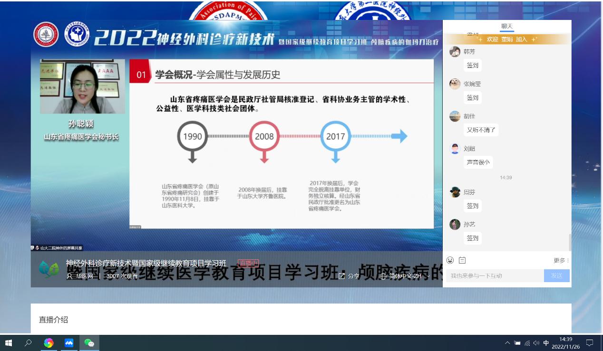Image resolution: width=603 pixels, height=351 pixels.
Task: Open the emoji picker in chat
Action: (450, 260)
